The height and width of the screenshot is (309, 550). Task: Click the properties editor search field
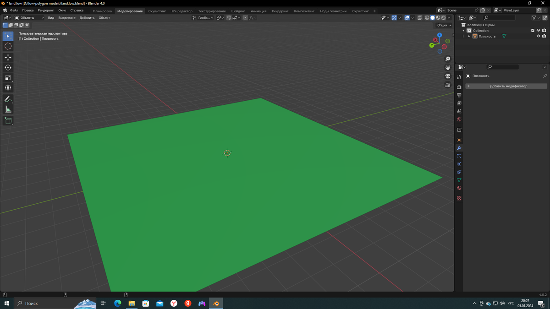click(502, 67)
